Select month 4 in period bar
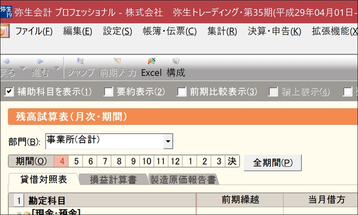Image resolution: width=358 pixels, height=215 pixels. 61,161
